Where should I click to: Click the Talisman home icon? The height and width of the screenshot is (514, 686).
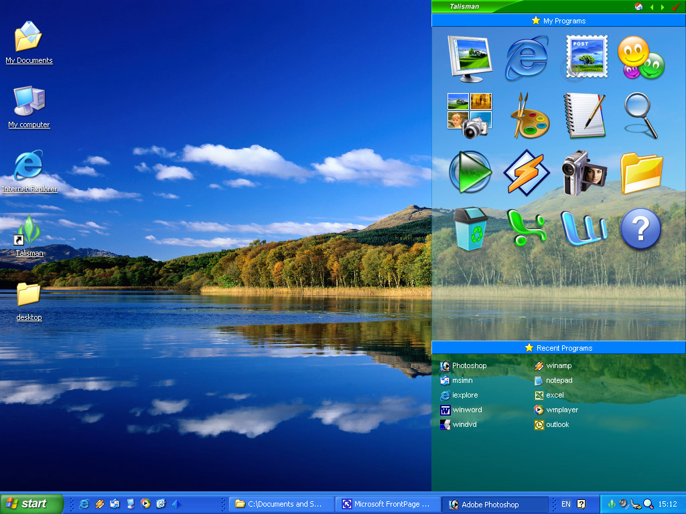pyautogui.click(x=638, y=7)
